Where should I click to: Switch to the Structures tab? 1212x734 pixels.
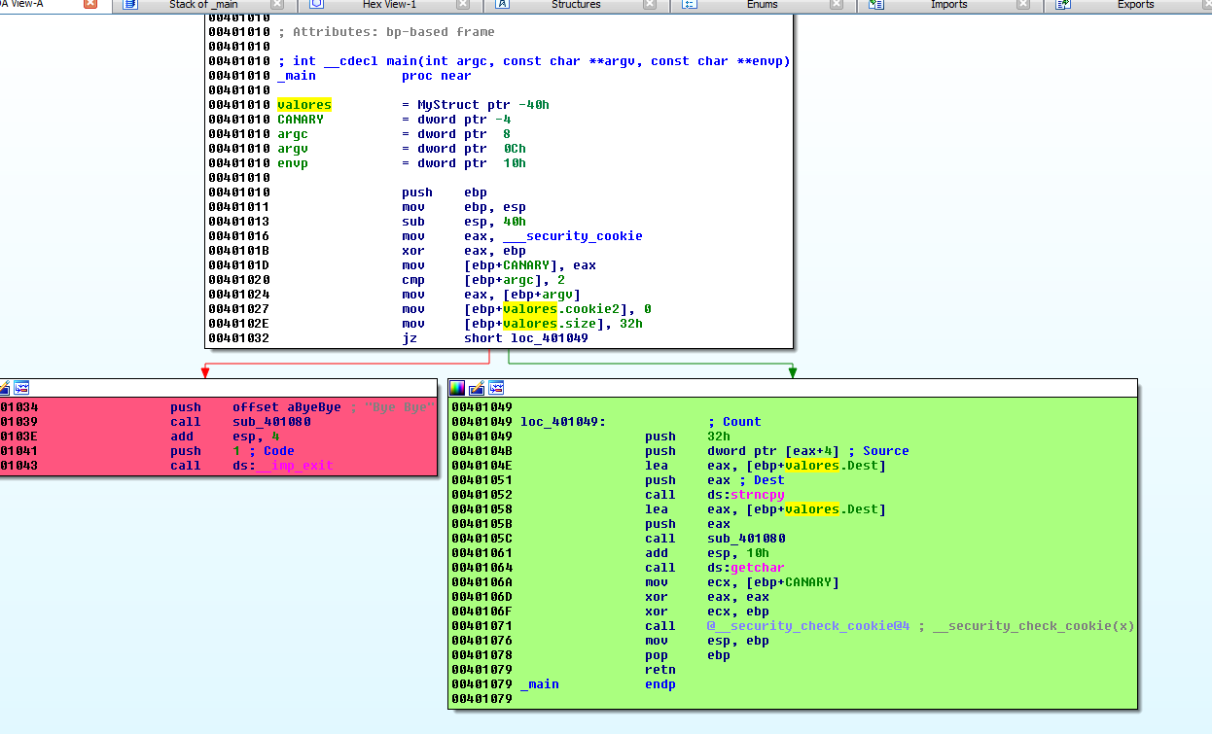[575, 5]
